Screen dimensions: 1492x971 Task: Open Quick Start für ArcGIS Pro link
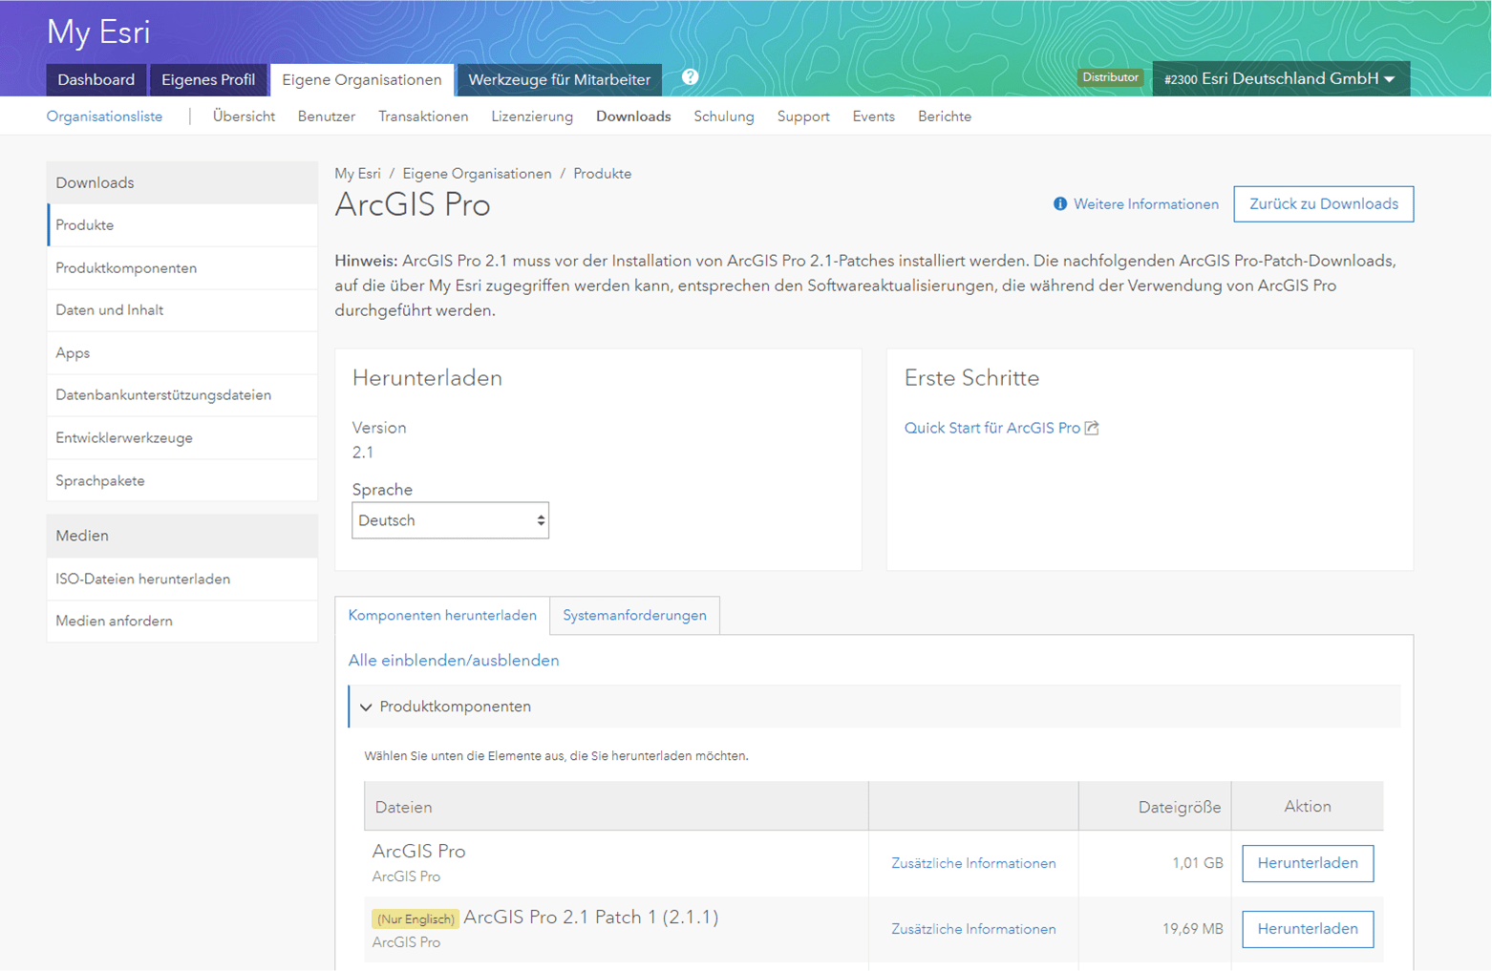coord(991,428)
